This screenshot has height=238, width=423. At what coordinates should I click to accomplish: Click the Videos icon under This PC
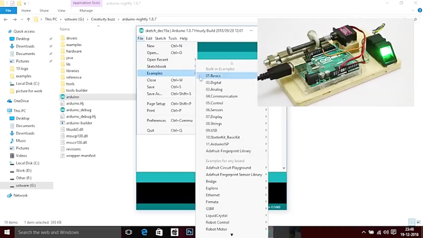click(x=12, y=156)
